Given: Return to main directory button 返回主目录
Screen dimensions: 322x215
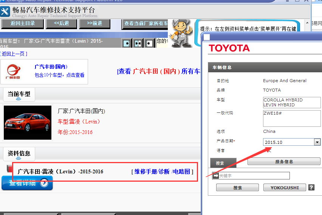Looking at the screenshot, I should (23, 24).
